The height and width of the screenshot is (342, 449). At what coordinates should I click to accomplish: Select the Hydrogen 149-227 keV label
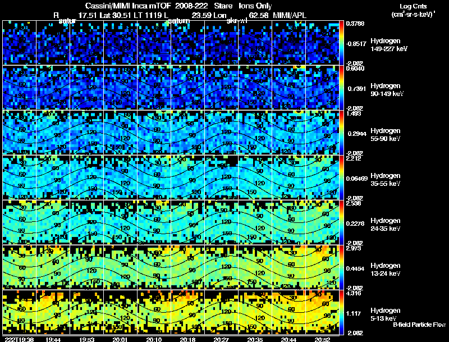[x=389, y=45]
